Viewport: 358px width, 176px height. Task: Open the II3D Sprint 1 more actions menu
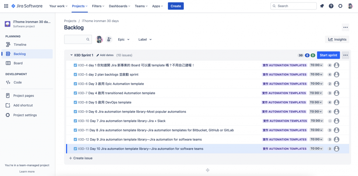click(x=345, y=55)
